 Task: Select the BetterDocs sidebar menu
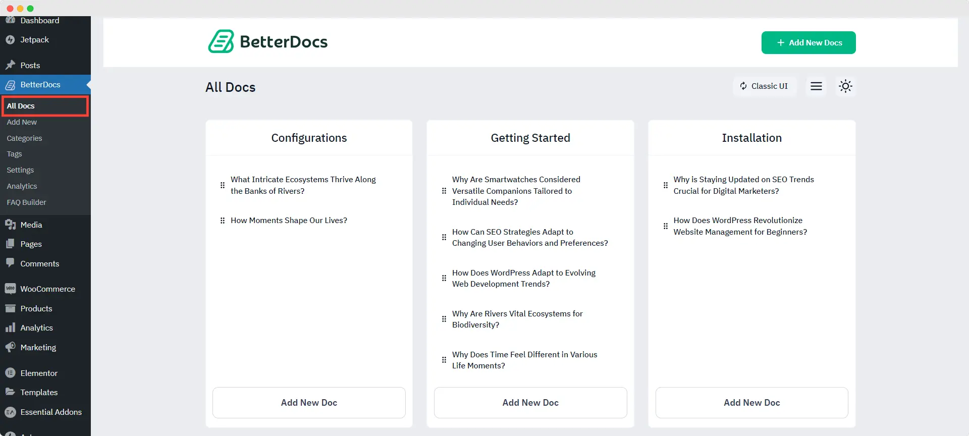coord(40,85)
